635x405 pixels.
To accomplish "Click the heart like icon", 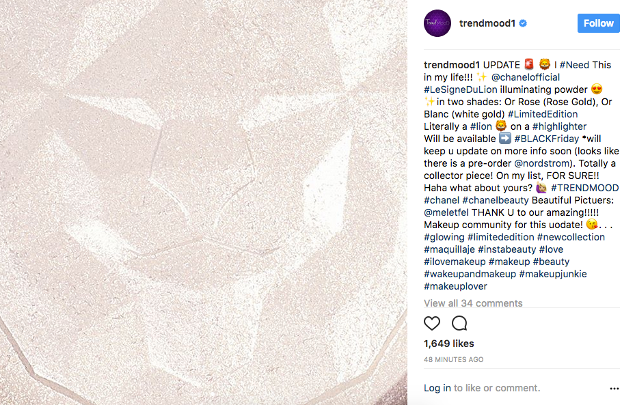I will tap(432, 323).
